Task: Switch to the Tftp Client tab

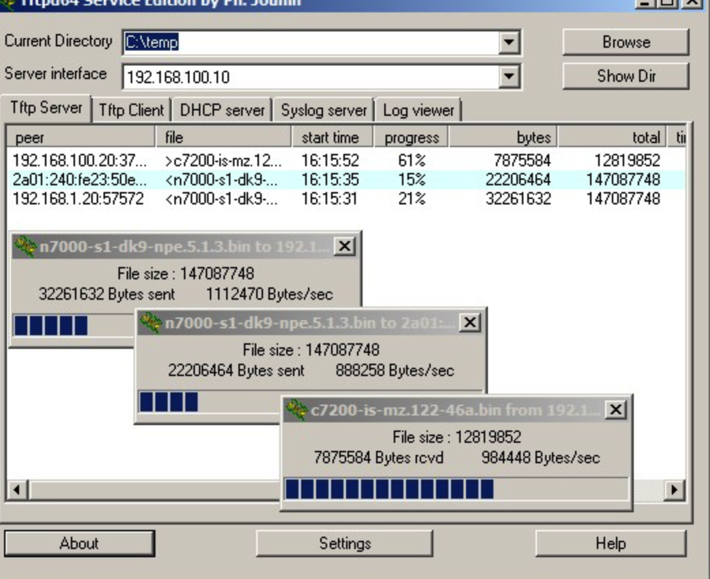Action: coord(132,110)
